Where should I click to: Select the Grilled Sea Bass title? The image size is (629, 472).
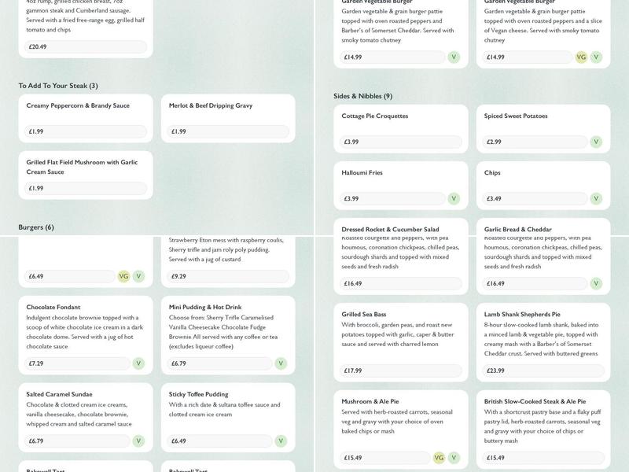(x=363, y=314)
